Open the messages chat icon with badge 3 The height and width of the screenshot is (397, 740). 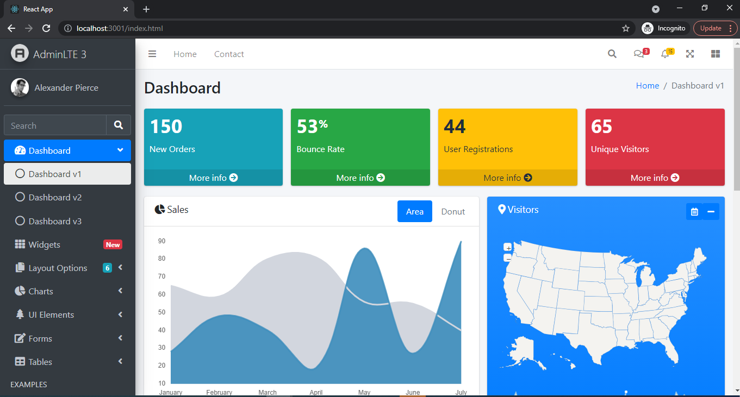(639, 54)
